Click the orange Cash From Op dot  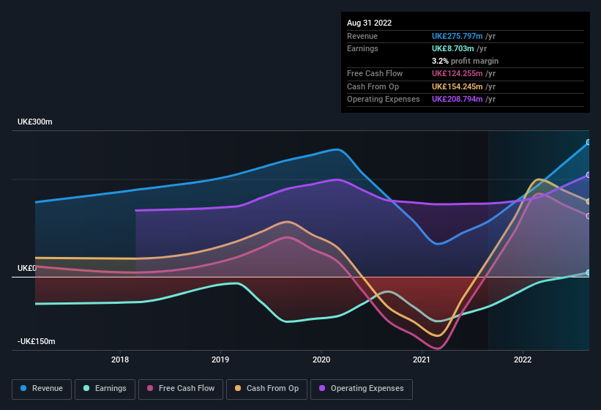pos(238,388)
